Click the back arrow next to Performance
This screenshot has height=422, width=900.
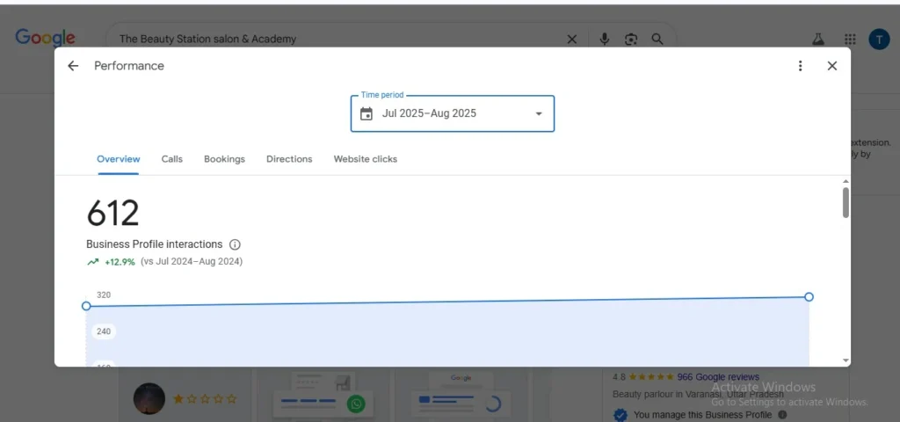point(73,66)
